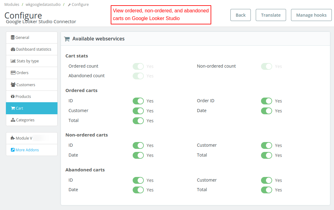Click the Categories sitemap icon
Screen dimensions: 334x210
(x=13, y=120)
